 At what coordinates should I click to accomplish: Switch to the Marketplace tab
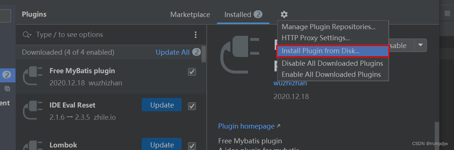coord(190,15)
